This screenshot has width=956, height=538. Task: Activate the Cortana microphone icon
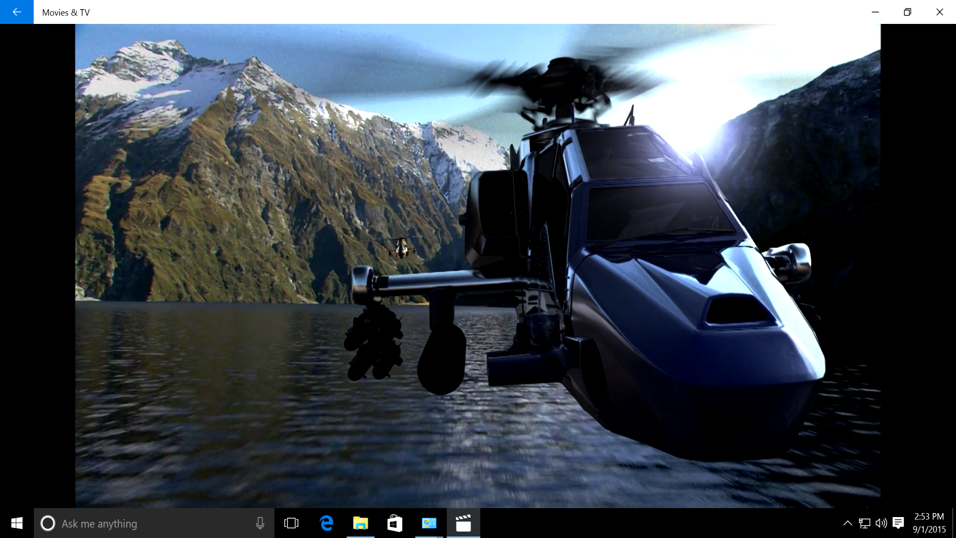coord(260,523)
